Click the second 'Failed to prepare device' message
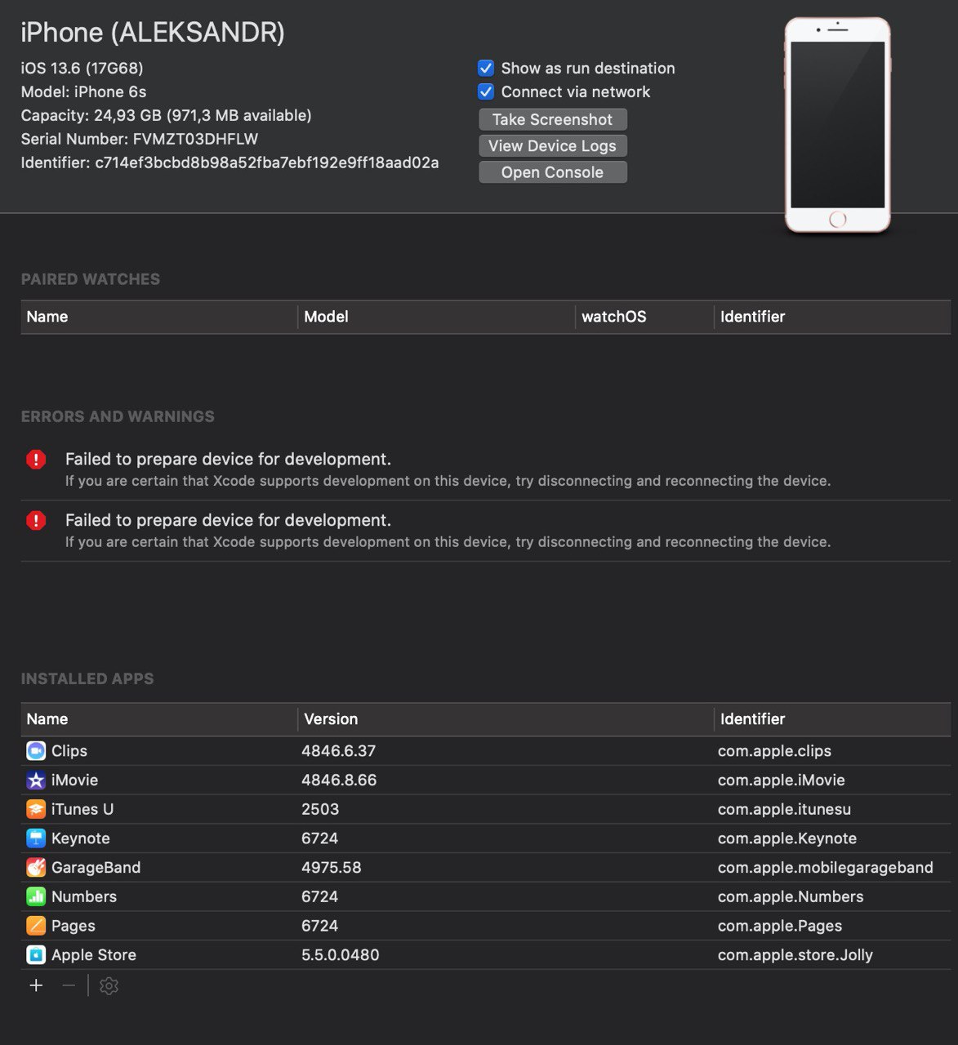The width and height of the screenshot is (958, 1045). pyautogui.click(x=228, y=520)
